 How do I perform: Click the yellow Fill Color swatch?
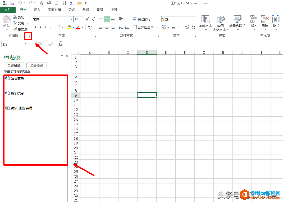click(69, 28)
